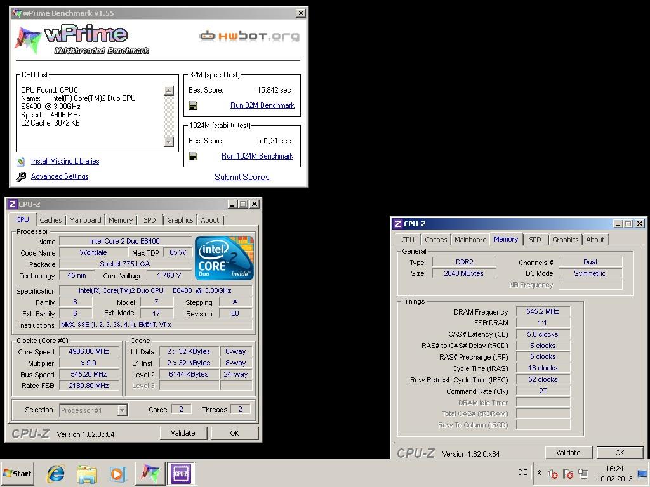
Task: Switch to the CPU-Z taskbar button
Action: point(181,473)
